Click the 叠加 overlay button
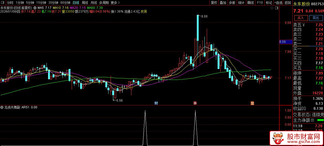 [223, 3]
